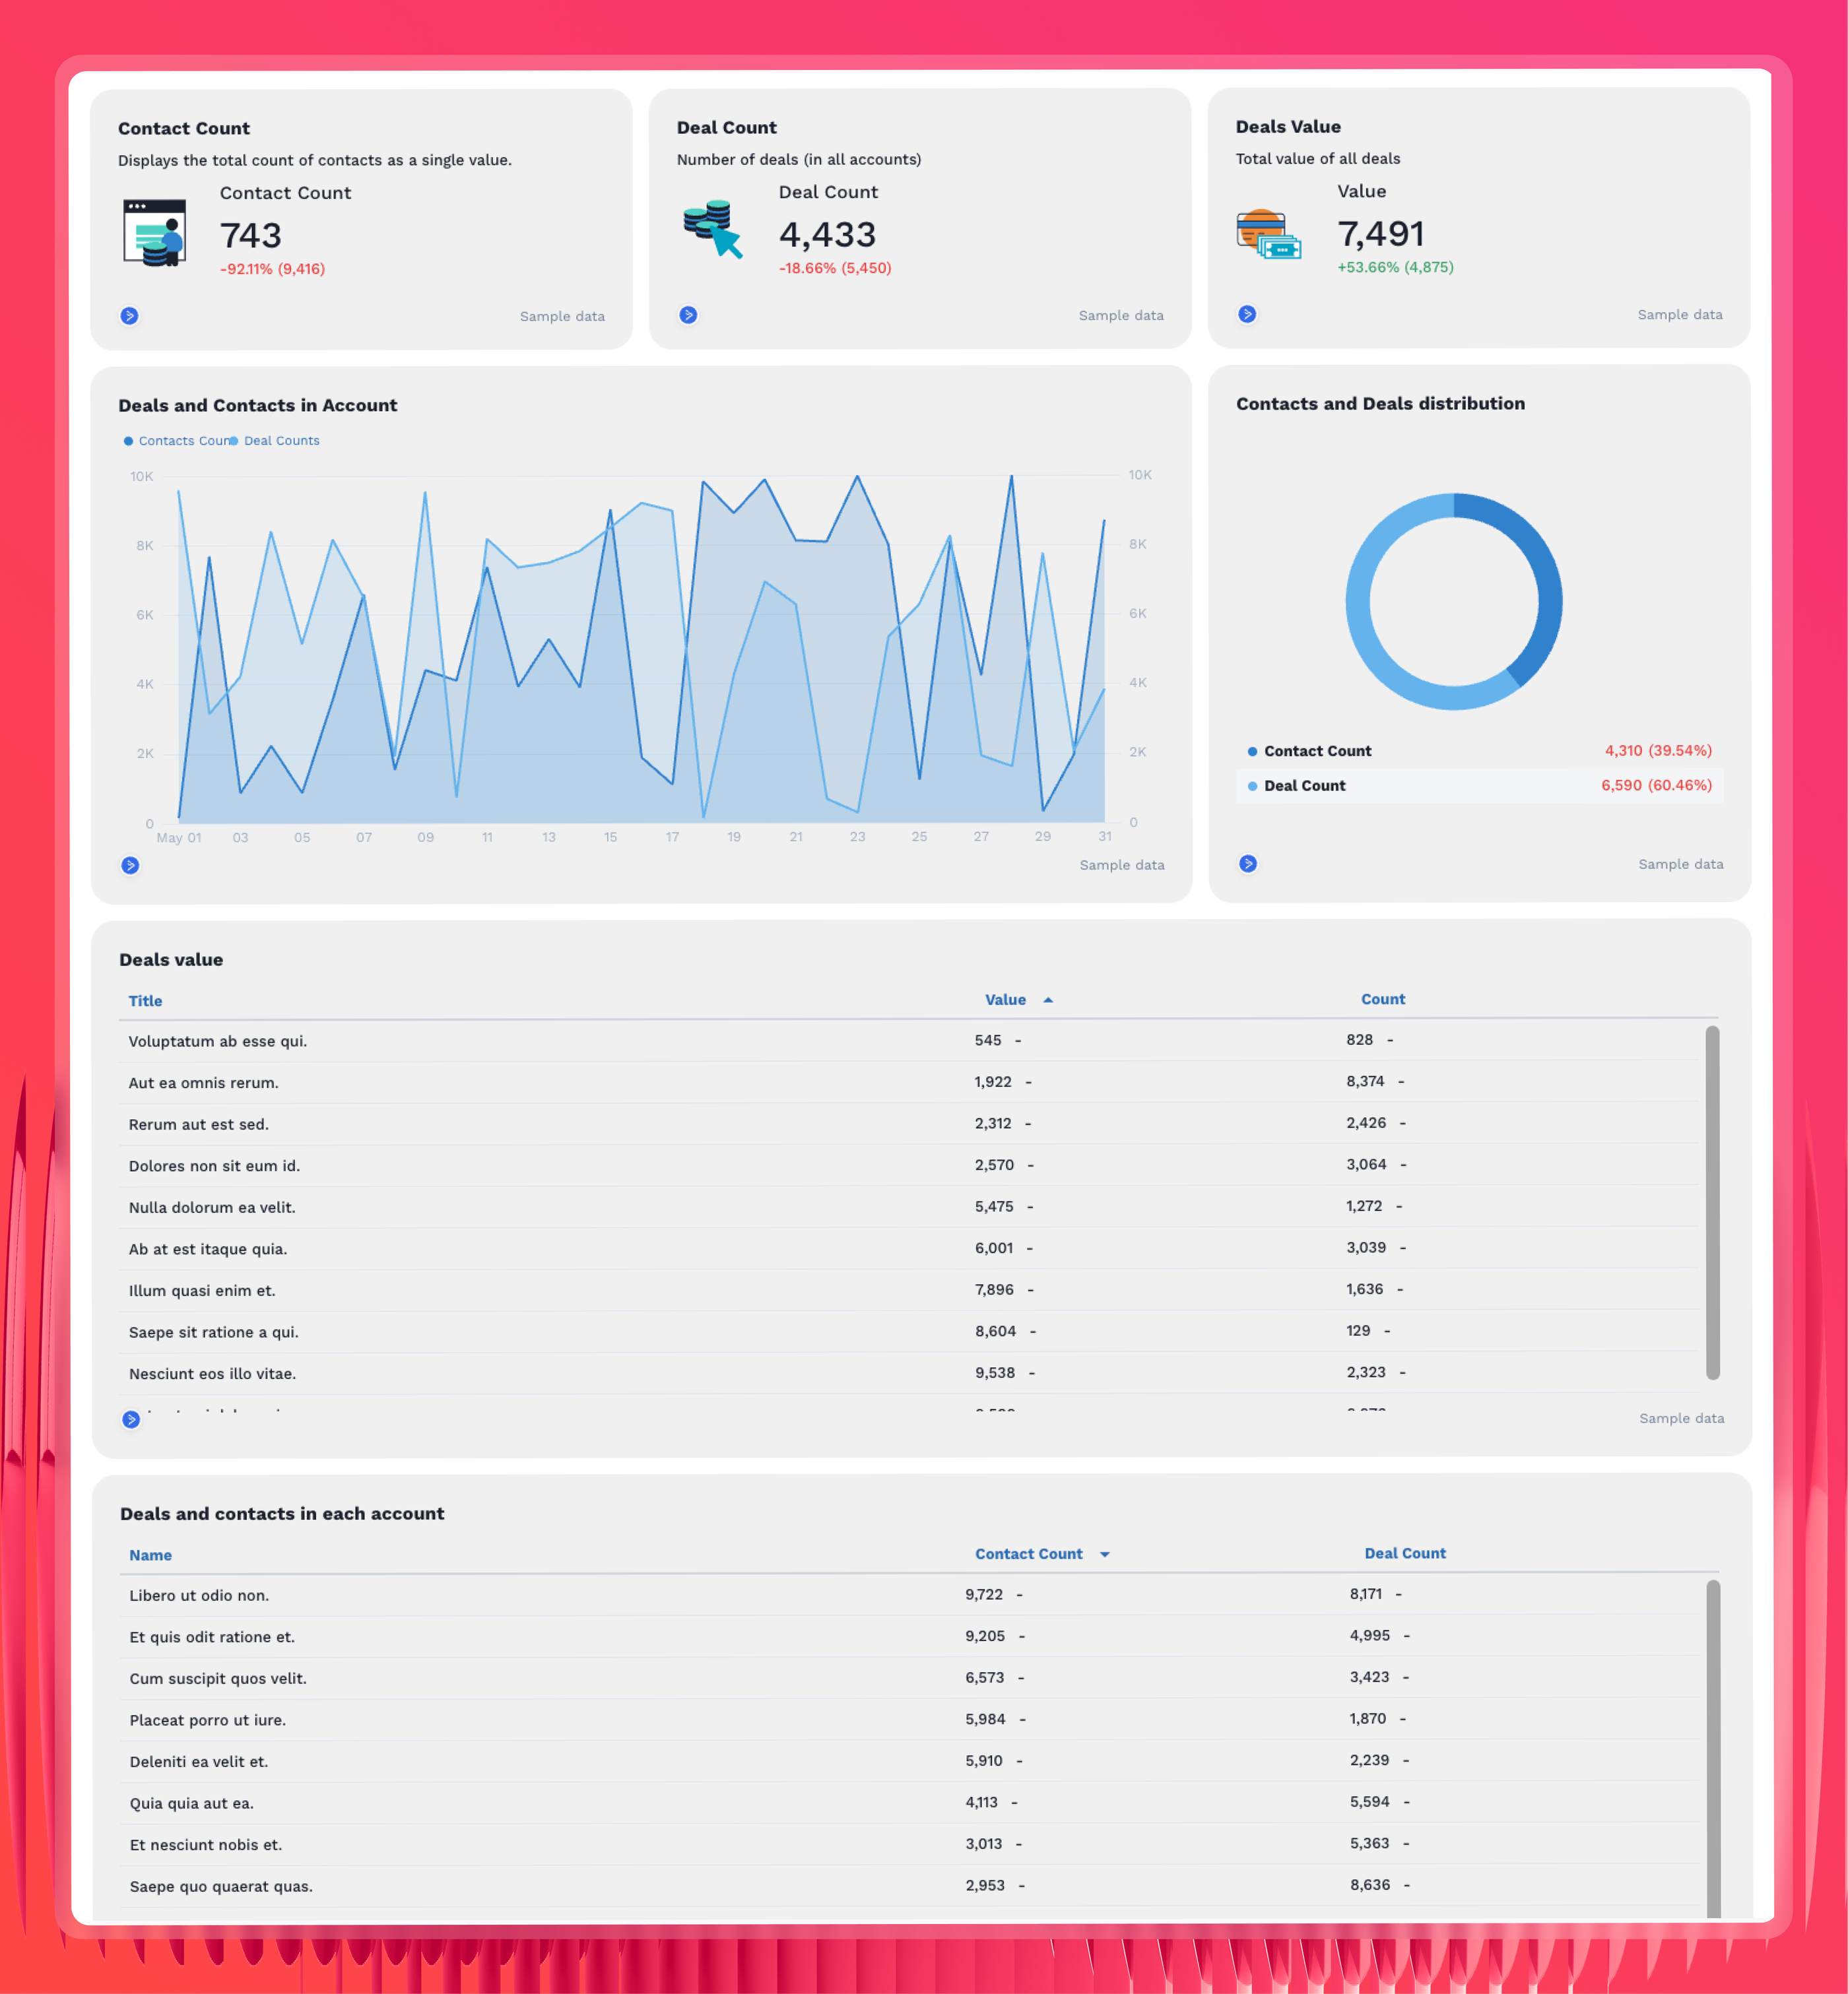Click the Deals value table scrollbar
Image resolution: width=1848 pixels, height=1994 pixels.
(x=1713, y=1202)
